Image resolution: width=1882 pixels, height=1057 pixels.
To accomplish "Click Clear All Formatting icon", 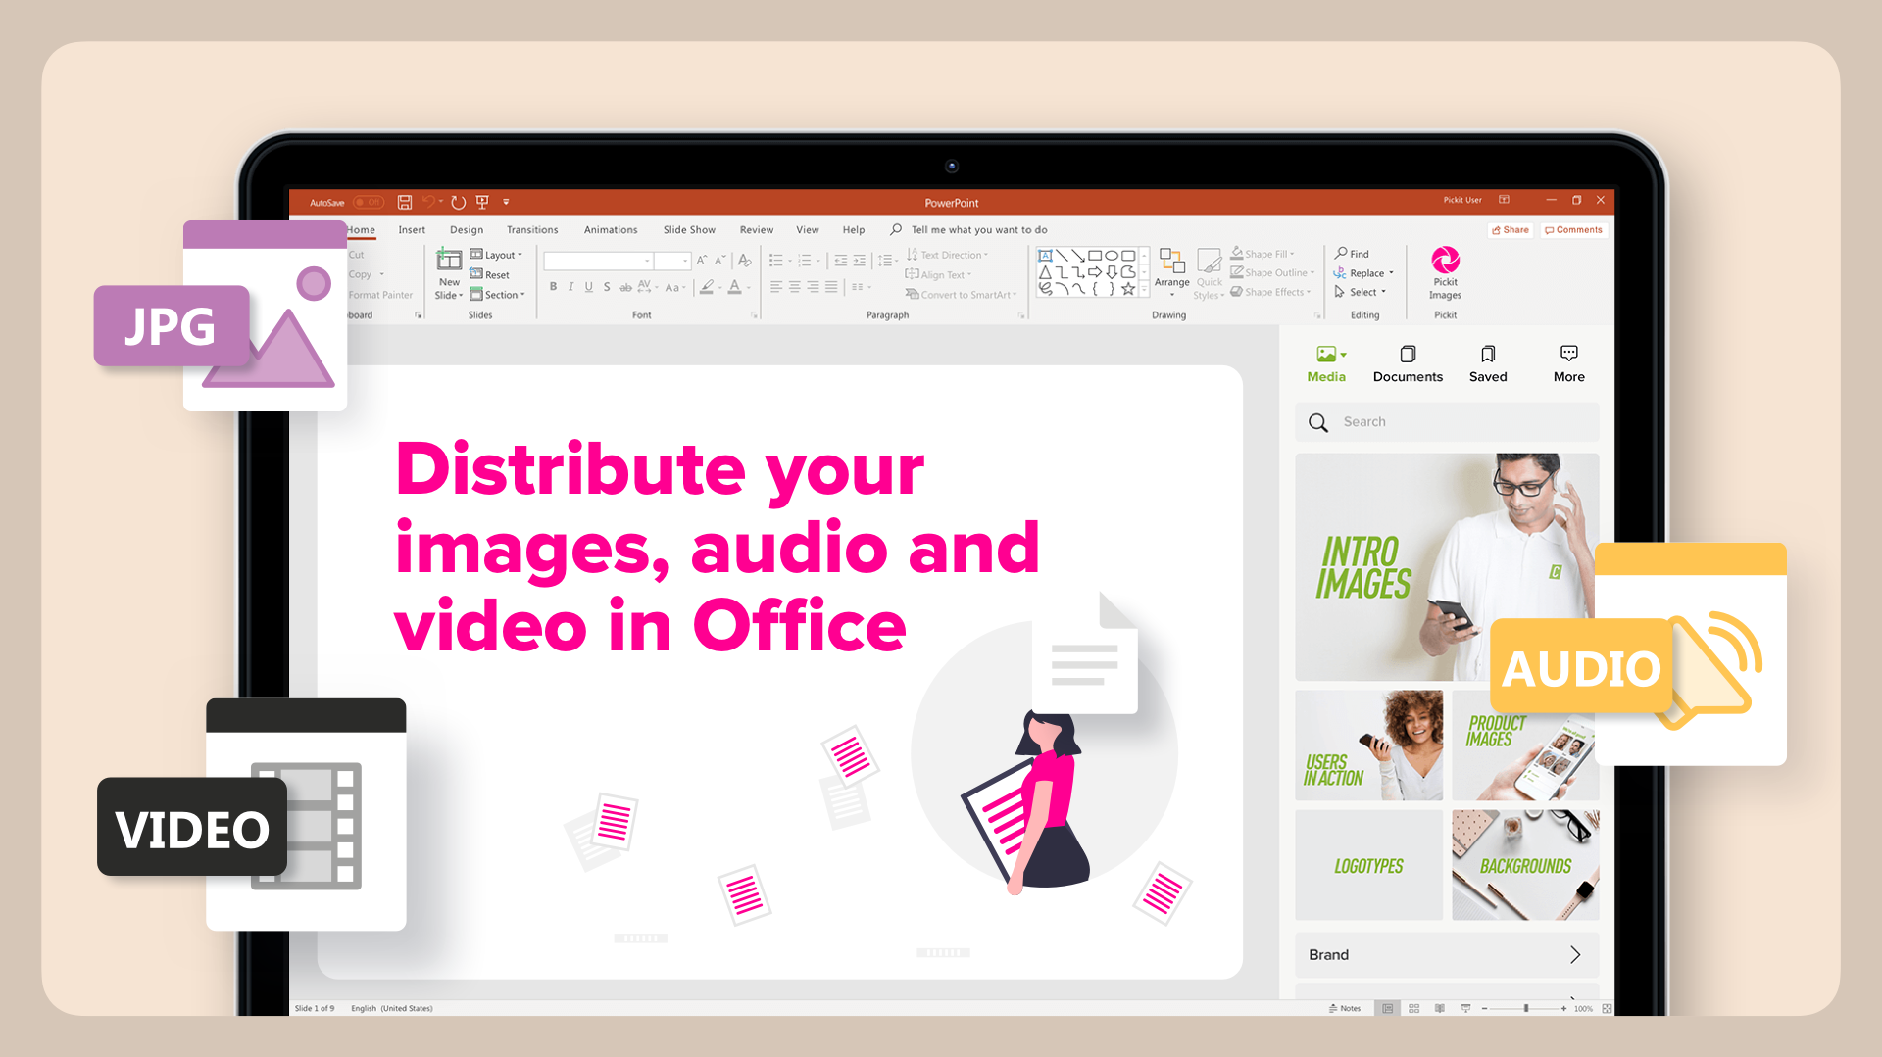I will pyautogui.click(x=745, y=261).
